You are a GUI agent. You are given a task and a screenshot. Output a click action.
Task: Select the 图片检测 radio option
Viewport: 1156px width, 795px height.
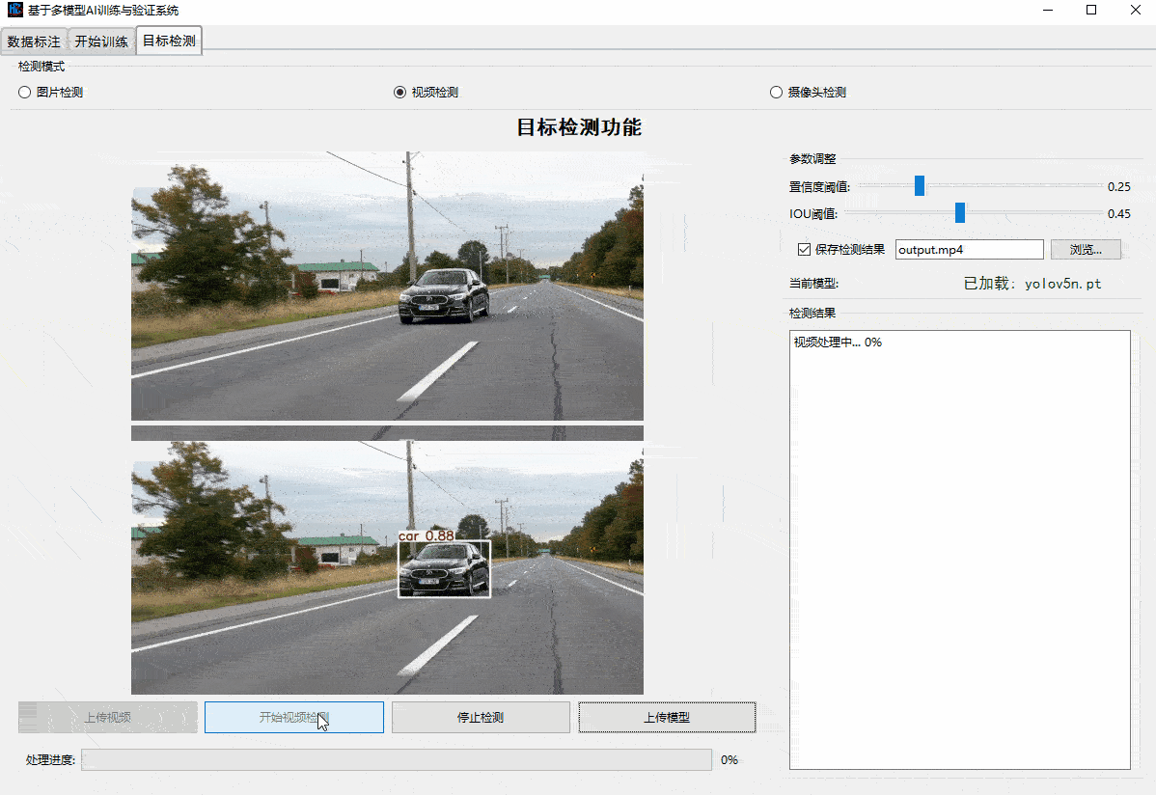point(51,93)
